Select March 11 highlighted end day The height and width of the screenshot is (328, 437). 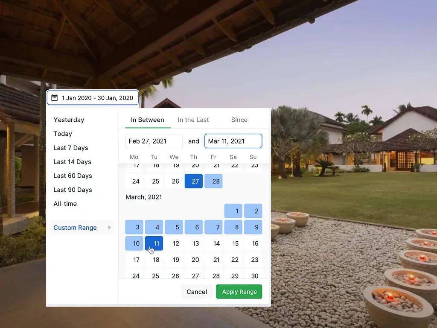click(154, 243)
